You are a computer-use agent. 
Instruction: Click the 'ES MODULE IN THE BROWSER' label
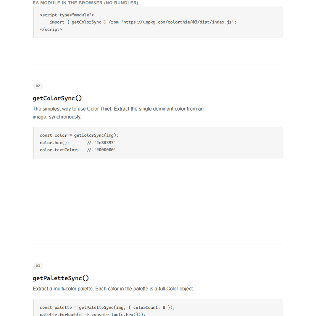coord(85,3)
